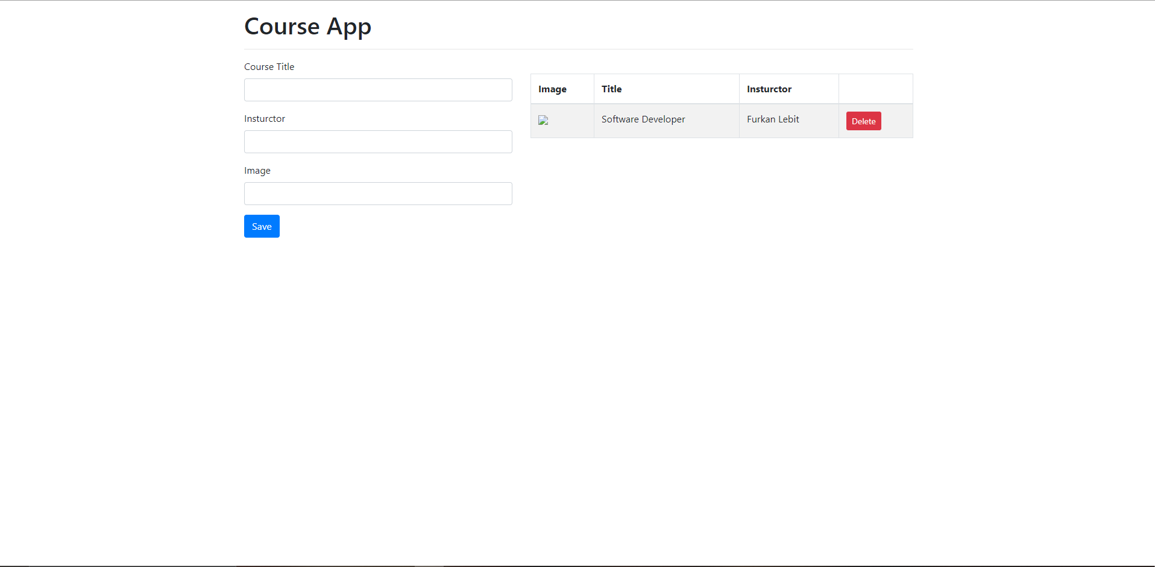This screenshot has height=567, width=1155.
Task: Click the Course Title input field
Action: (378, 90)
